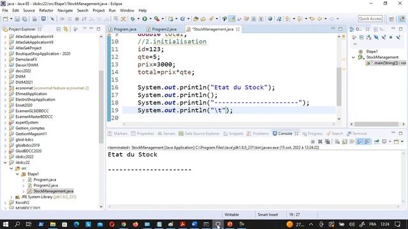Open dropdown arrow next to Debug icon
408x229 pixels.
[x=138, y=18]
